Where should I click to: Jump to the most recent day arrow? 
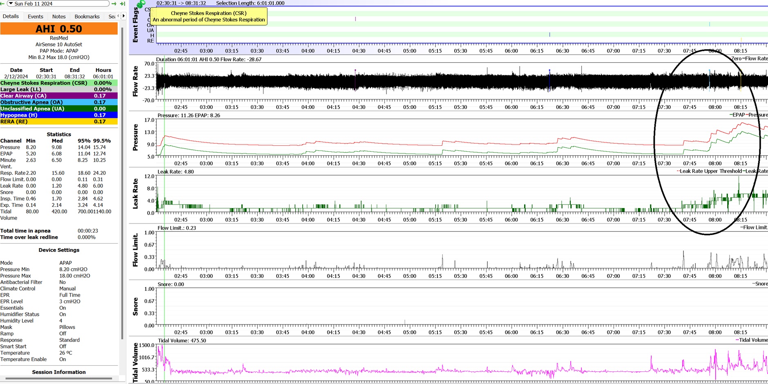[x=122, y=4]
